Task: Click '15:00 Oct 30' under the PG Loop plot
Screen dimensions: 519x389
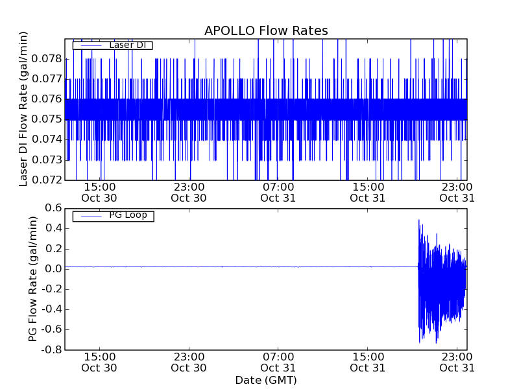Action: [99, 362]
